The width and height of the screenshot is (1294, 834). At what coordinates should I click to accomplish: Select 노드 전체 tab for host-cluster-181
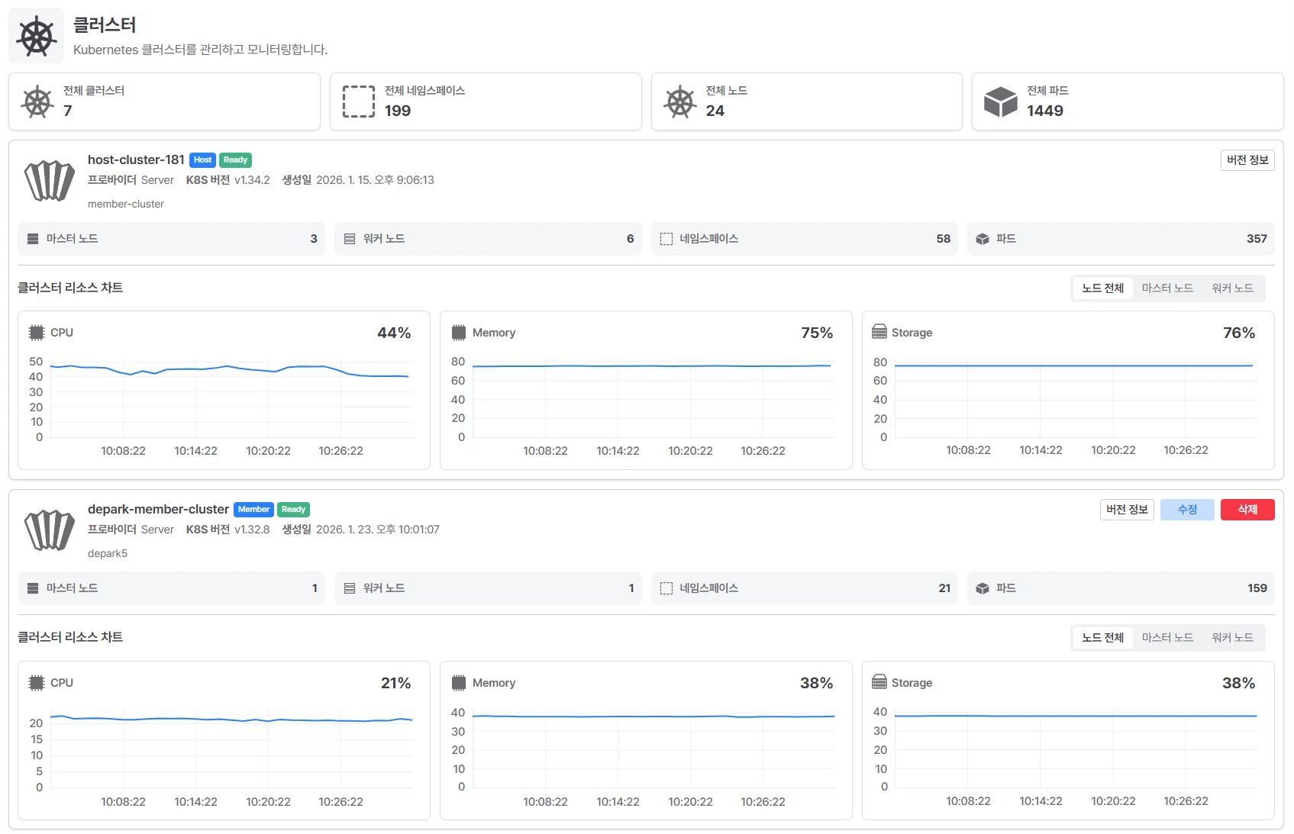1102,288
